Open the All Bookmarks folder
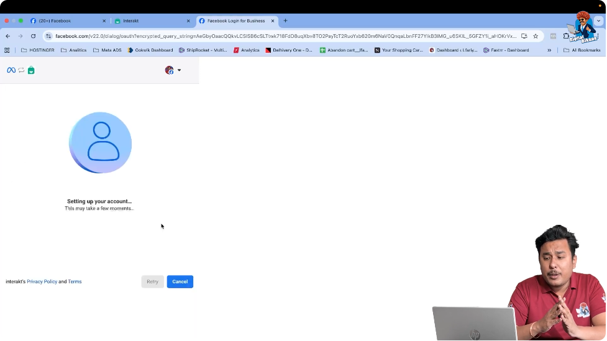 [x=583, y=50]
